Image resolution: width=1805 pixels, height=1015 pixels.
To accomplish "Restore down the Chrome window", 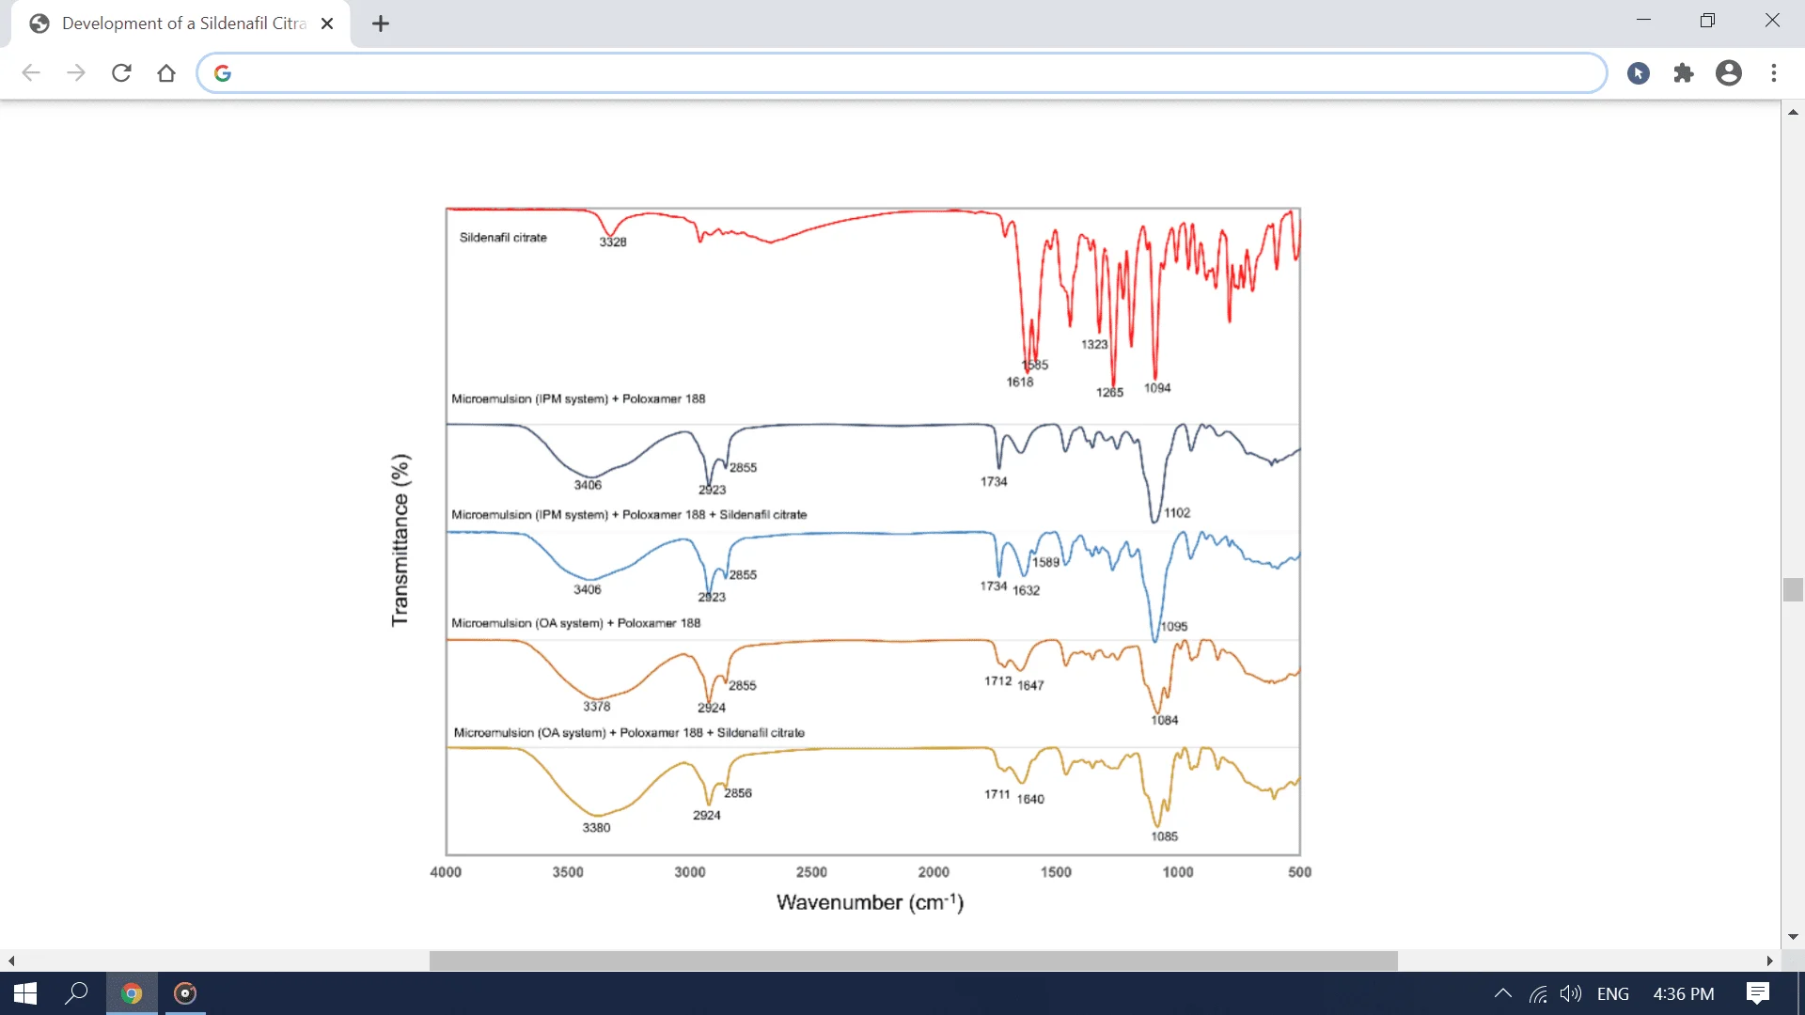I will (1707, 21).
